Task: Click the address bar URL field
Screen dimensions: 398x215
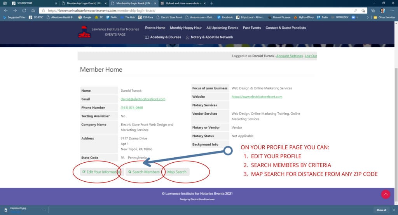Action: click(194, 10)
